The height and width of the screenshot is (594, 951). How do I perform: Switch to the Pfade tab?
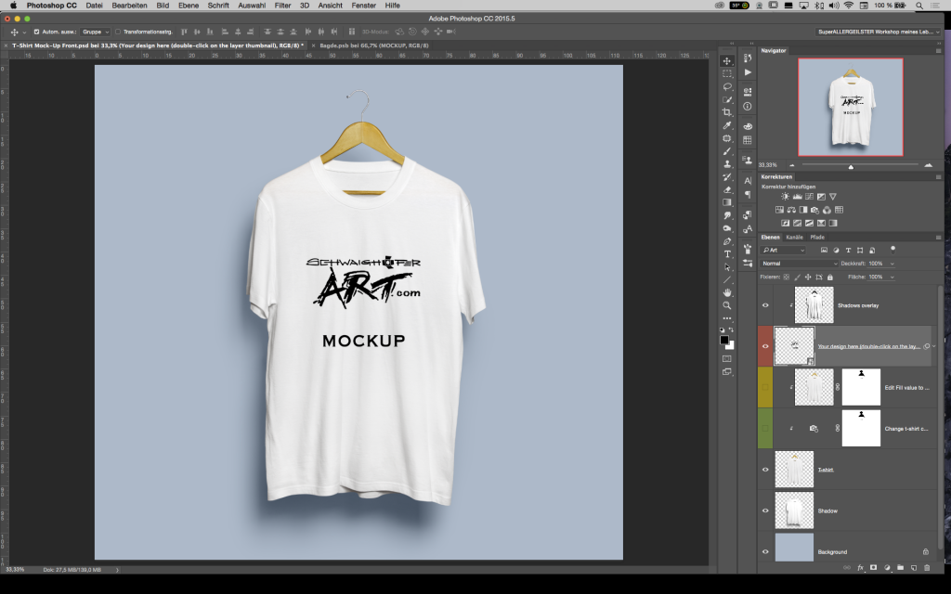coord(817,237)
